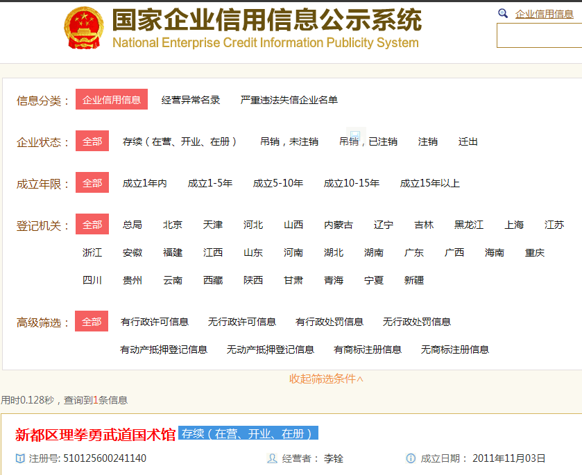The height and width of the screenshot is (475, 582).
Task: Select 全部 under 登记机关
Action: pyautogui.click(x=92, y=224)
